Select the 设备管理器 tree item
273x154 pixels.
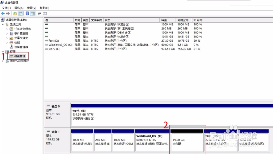[21, 47]
